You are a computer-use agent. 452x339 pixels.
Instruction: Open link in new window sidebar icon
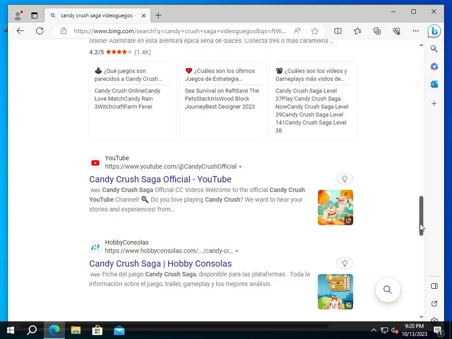point(434,304)
